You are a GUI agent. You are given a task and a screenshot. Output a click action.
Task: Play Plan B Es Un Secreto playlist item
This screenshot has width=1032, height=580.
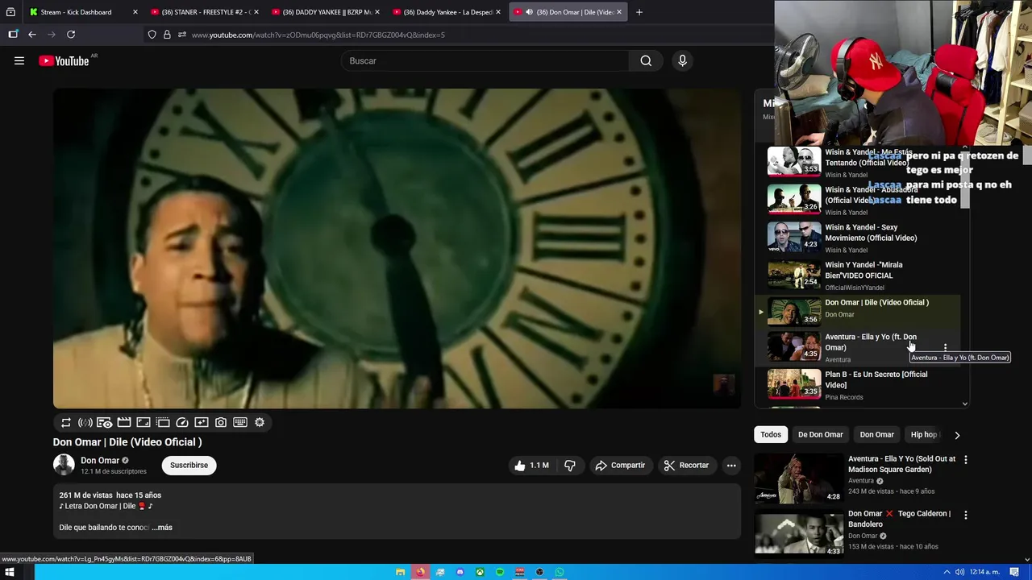(859, 385)
